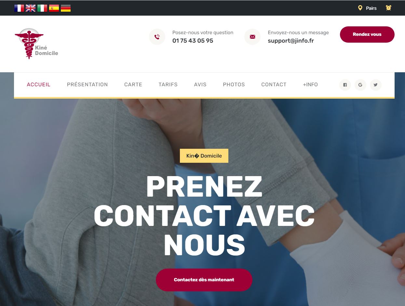Screen dimensions: 405x306
Task: Select the German flag language icon
Action: point(66,8)
